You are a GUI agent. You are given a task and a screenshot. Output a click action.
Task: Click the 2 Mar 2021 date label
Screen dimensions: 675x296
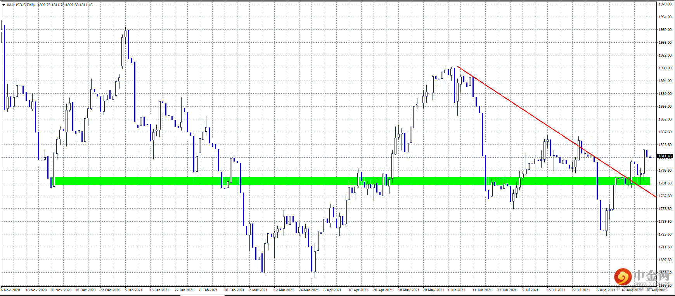click(x=258, y=290)
